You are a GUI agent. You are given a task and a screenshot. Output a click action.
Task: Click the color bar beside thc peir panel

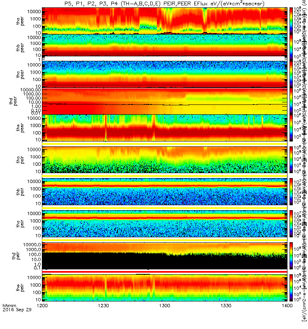[291, 224]
